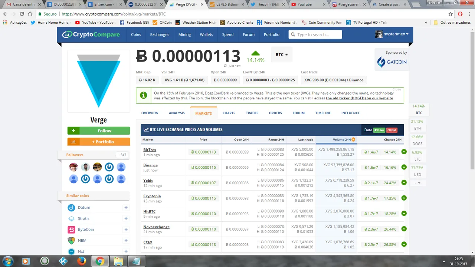
Task: Open the old ticker (DOGED) link
Action: 359,98
